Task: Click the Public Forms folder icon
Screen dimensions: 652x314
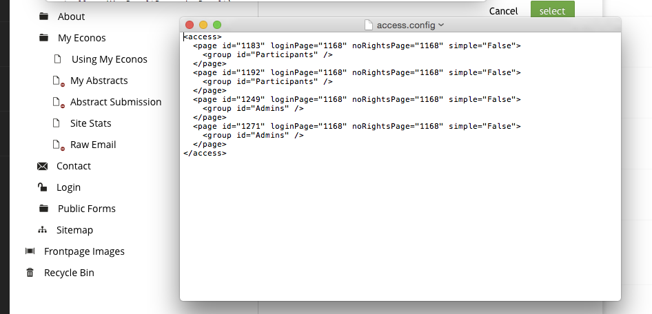Action: [x=44, y=209]
